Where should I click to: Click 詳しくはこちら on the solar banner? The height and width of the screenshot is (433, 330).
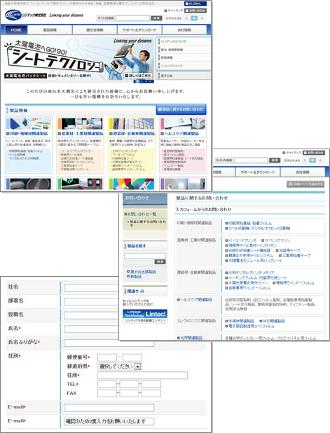138,76
